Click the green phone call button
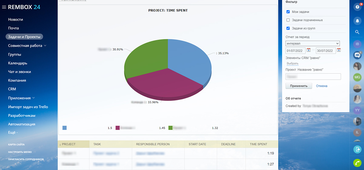The width and height of the screenshot is (364, 170). (x=357, y=163)
